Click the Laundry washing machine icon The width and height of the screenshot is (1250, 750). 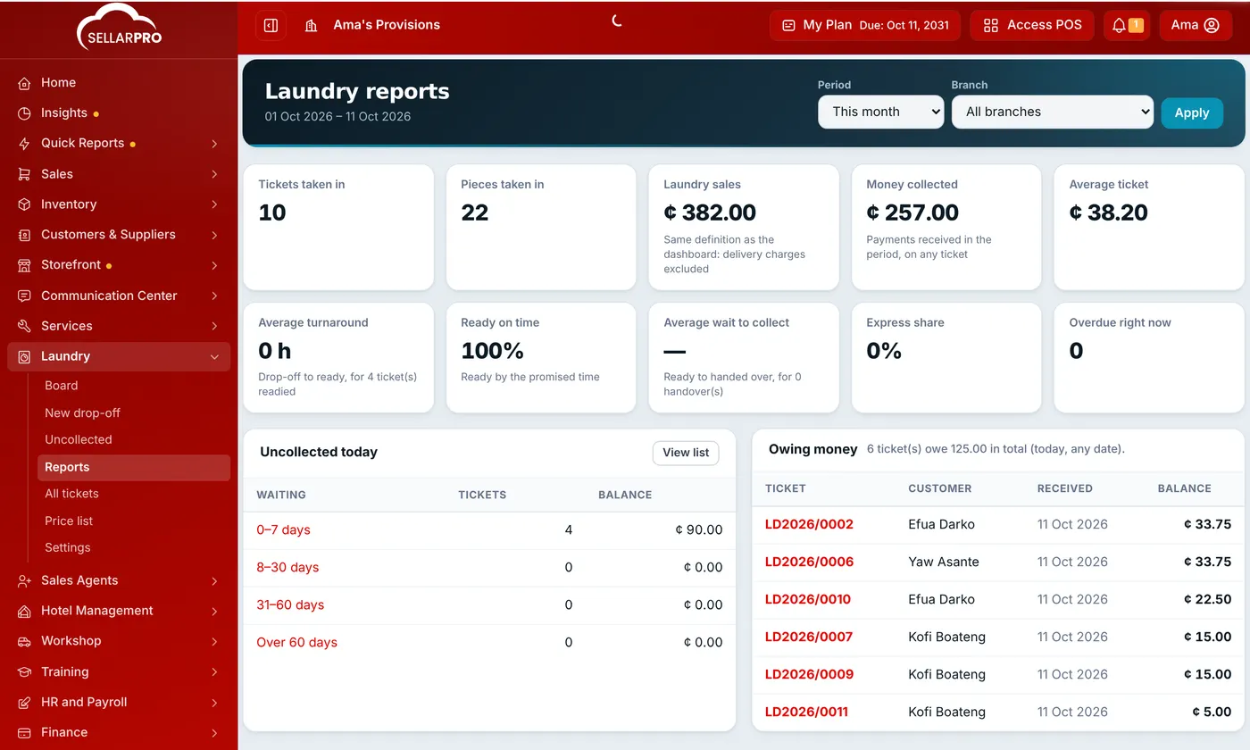[x=25, y=356]
